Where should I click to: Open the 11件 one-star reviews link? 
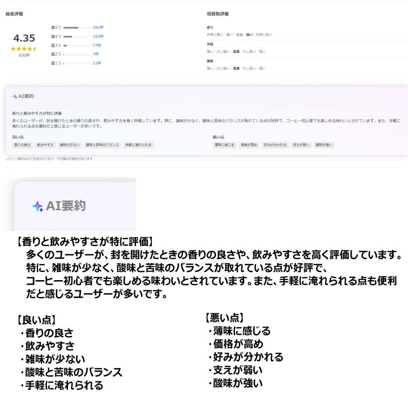98,63
